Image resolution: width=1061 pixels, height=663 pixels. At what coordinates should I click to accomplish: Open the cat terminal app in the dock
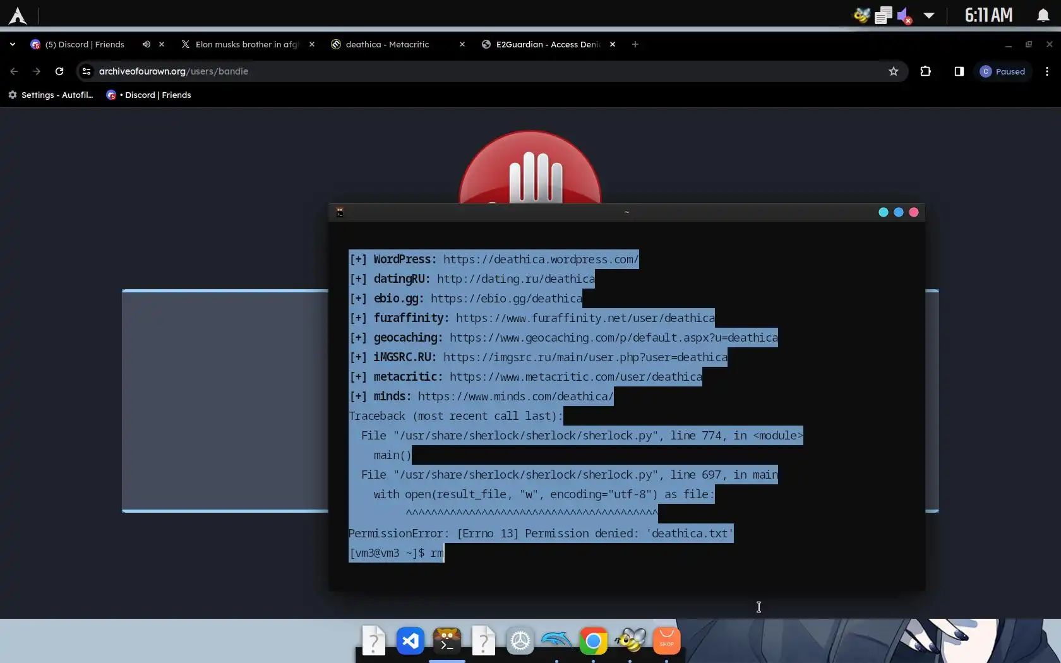click(x=447, y=641)
